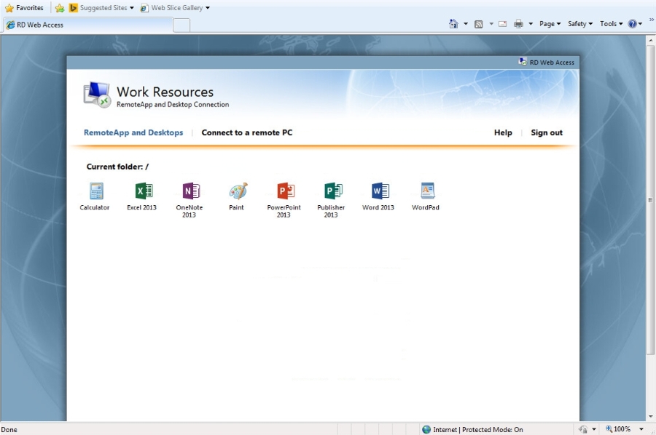
Task: Open the Page menu dropdown
Action: tap(550, 24)
